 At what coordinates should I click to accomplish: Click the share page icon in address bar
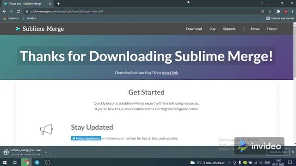[263, 12]
